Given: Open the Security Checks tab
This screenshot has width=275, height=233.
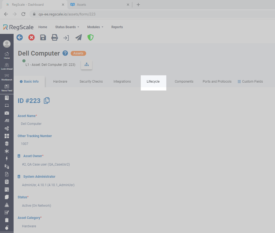Looking at the screenshot, I should pyautogui.click(x=91, y=82).
